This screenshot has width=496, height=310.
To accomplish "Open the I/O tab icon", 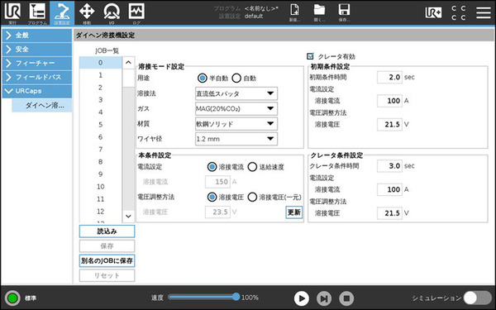I will tap(112, 13).
